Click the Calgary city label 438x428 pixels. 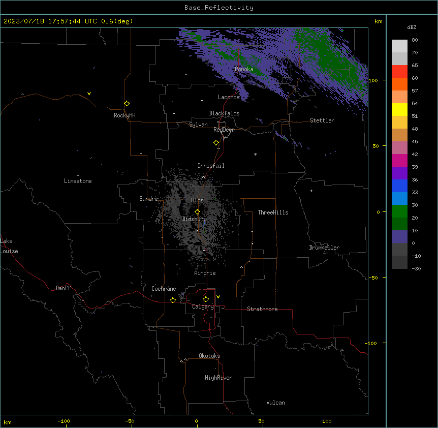click(x=203, y=307)
